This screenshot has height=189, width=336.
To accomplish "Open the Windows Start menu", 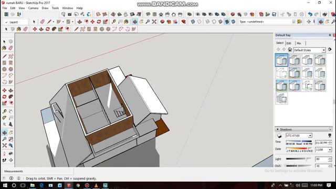I will coord(5,185).
